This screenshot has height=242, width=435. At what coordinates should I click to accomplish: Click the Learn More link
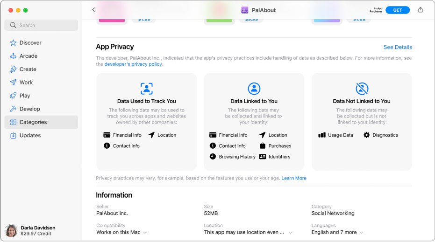click(x=294, y=178)
